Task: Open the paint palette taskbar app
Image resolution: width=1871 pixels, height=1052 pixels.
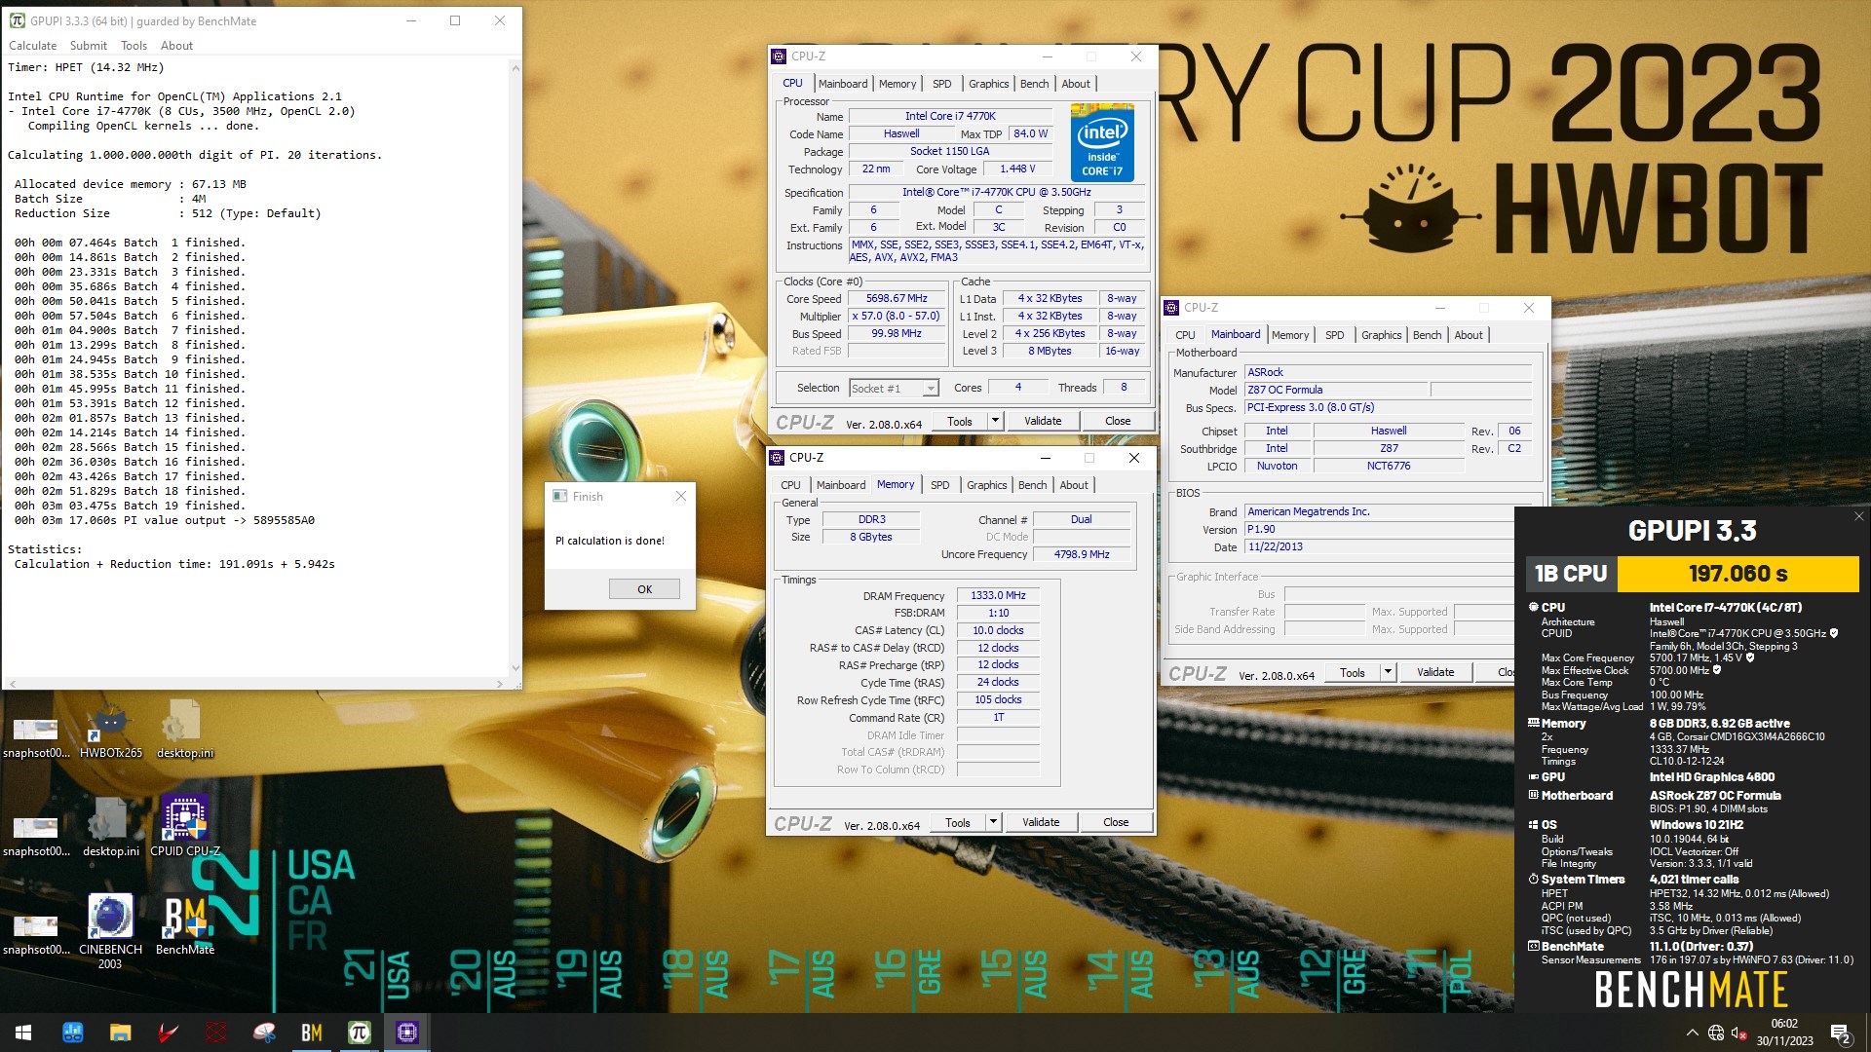Action: click(264, 1033)
